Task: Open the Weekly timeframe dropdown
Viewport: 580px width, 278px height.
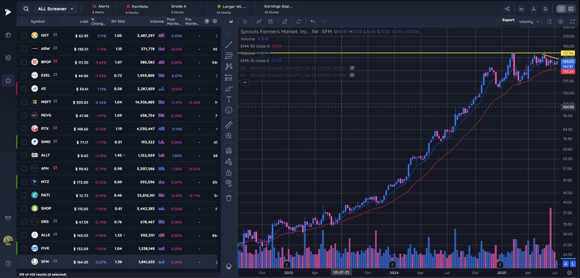Action: (x=529, y=21)
